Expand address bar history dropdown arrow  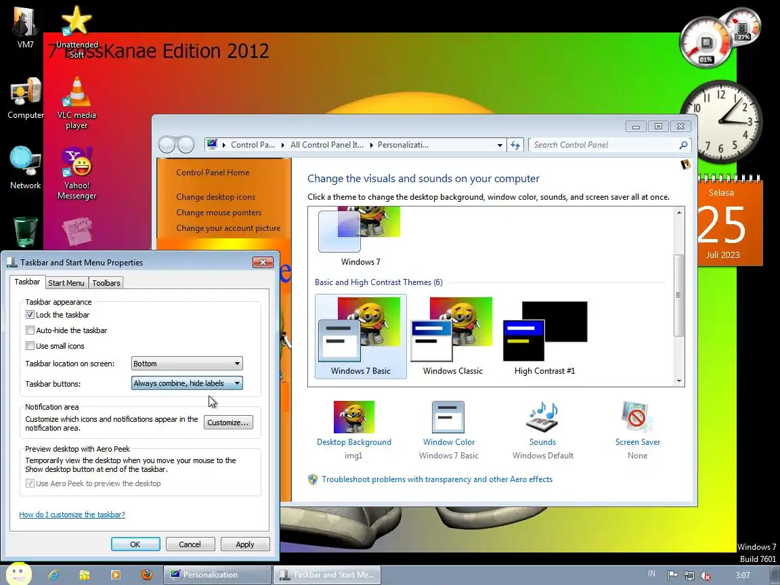tap(500, 146)
